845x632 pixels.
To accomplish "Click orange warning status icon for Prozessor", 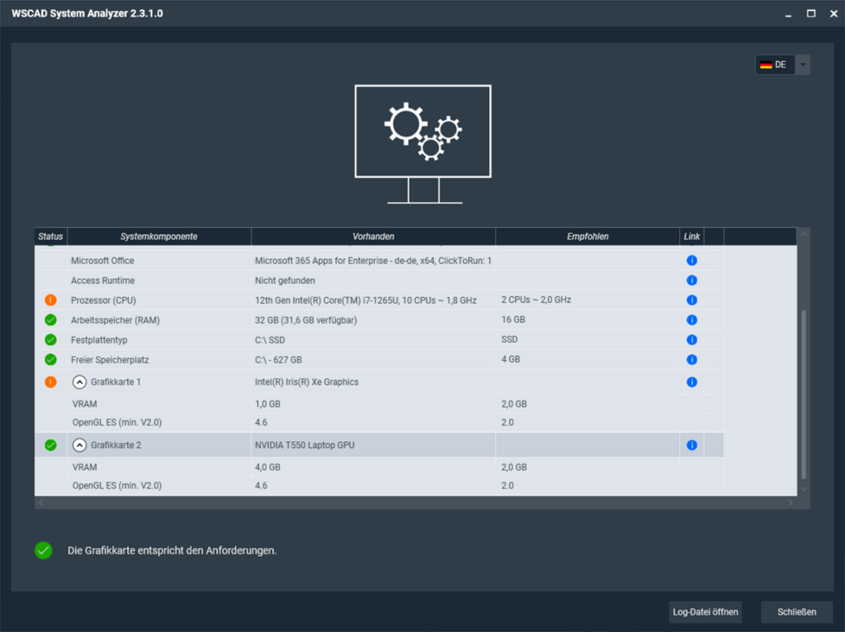I will [50, 300].
